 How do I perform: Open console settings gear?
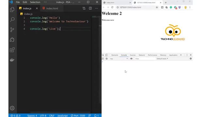pyautogui.click(x=191, y=58)
